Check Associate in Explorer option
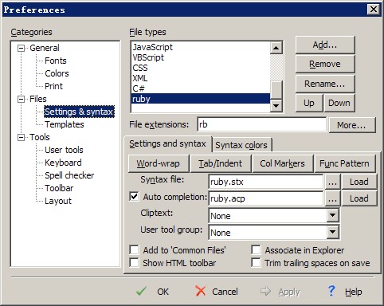Image resolution: width=384 pixels, height=306 pixels. tap(256, 249)
